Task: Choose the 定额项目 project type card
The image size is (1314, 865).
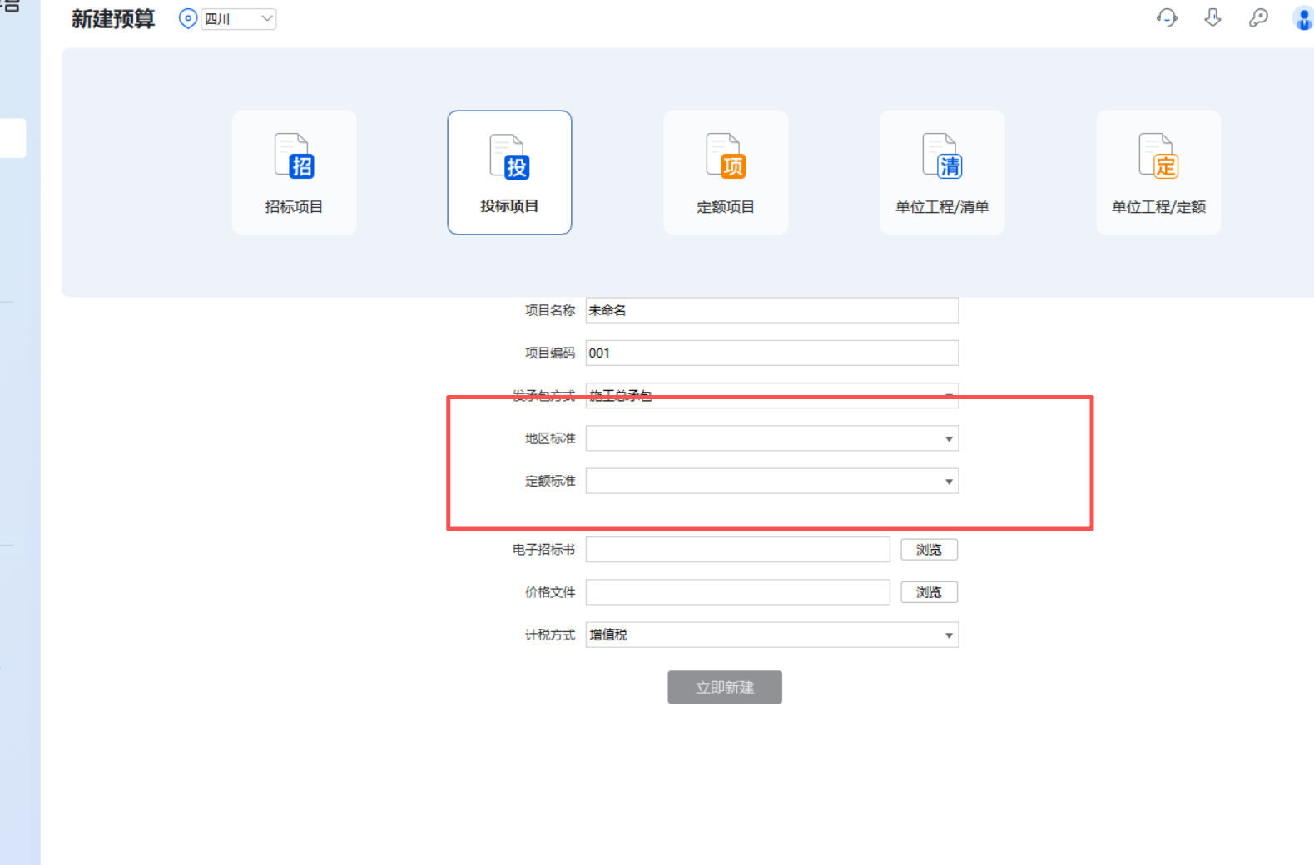Action: (x=726, y=172)
